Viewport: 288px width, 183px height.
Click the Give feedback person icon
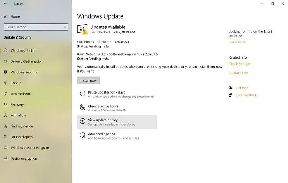click(x=231, y=95)
